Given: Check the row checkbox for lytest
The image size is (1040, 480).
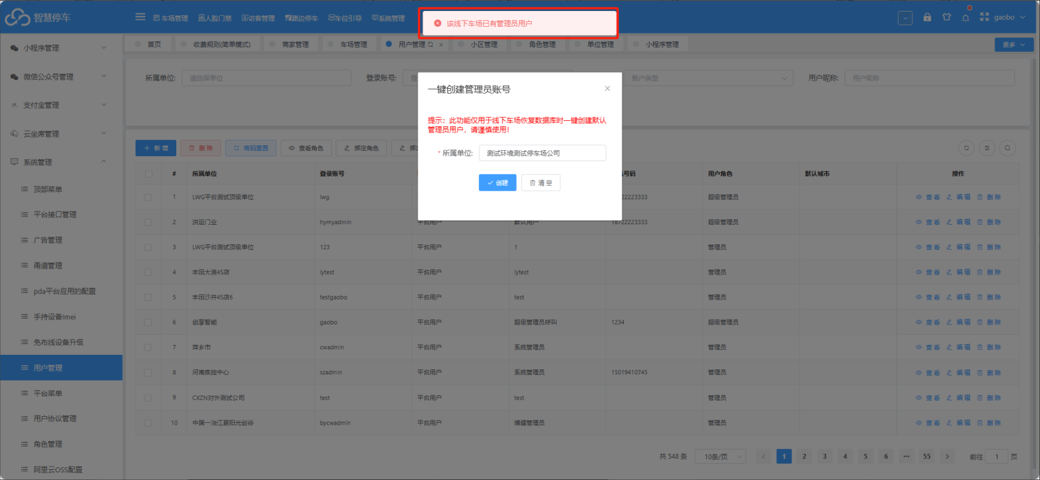Looking at the screenshot, I should click(148, 273).
